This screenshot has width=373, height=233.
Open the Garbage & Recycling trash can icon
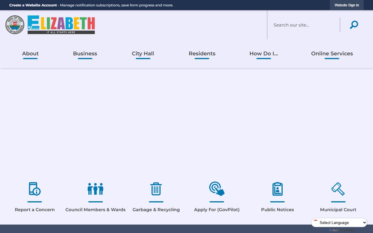(x=156, y=189)
